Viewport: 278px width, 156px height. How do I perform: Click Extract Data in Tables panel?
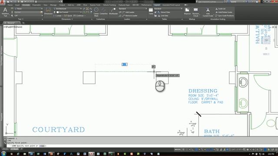164,12
